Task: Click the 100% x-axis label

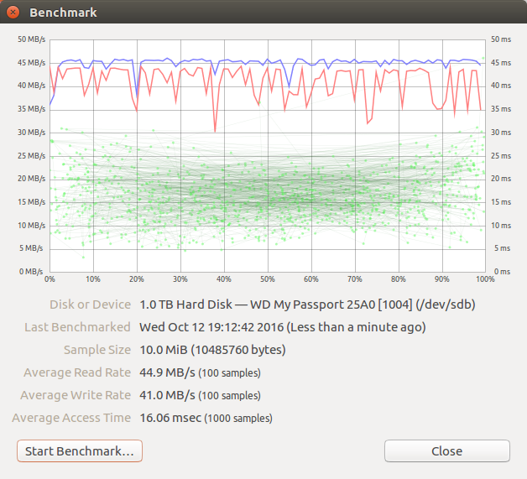Action: (x=485, y=279)
